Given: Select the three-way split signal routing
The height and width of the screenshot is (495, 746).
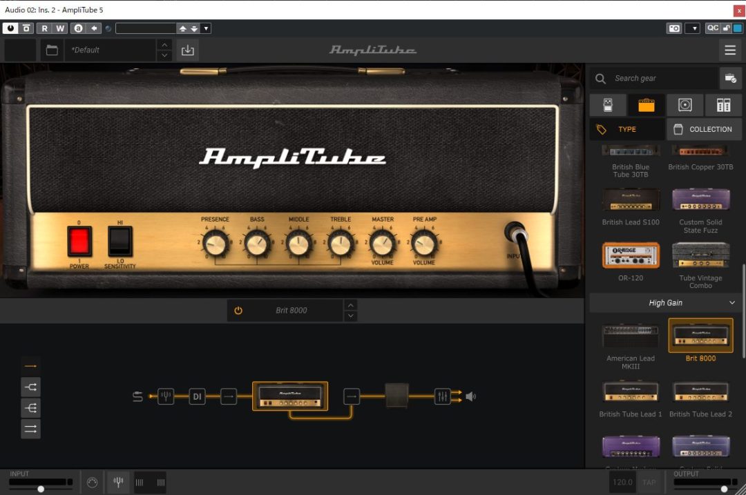Looking at the screenshot, I should pos(30,408).
